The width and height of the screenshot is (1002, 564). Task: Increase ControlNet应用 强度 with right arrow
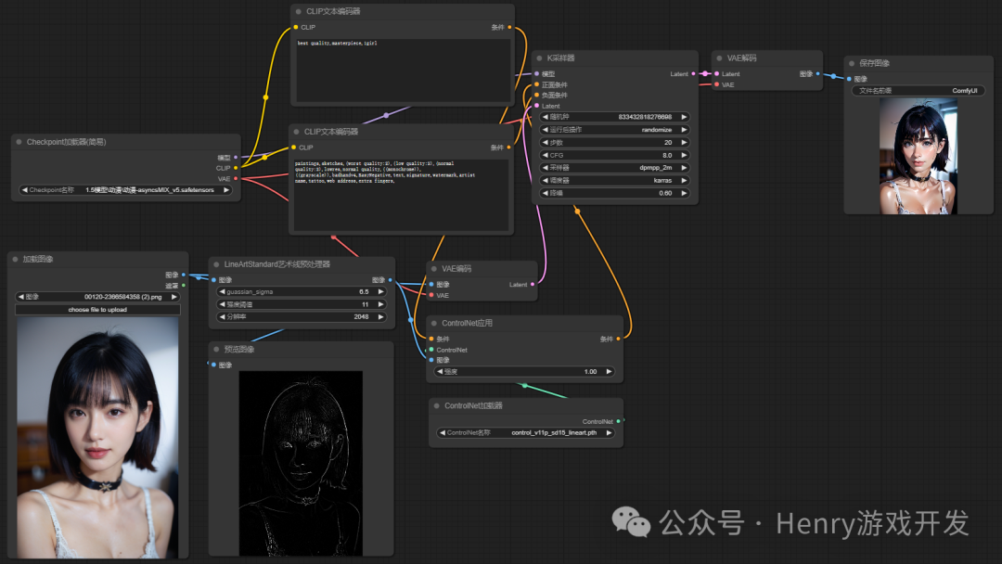click(x=609, y=371)
